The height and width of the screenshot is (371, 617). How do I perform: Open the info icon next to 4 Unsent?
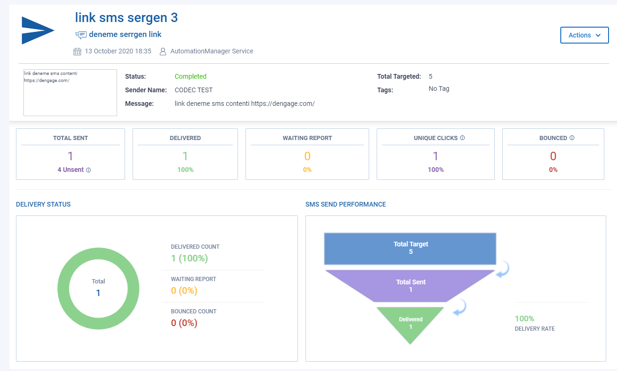[x=89, y=170]
